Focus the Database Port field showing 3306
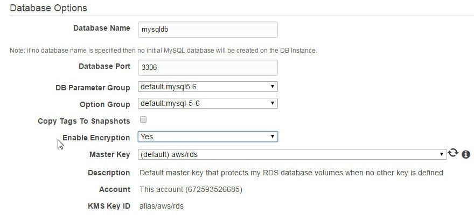The width and height of the screenshot is (474, 221). coord(208,68)
